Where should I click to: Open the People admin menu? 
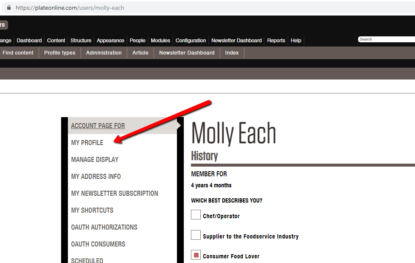pyautogui.click(x=137, y=41)
